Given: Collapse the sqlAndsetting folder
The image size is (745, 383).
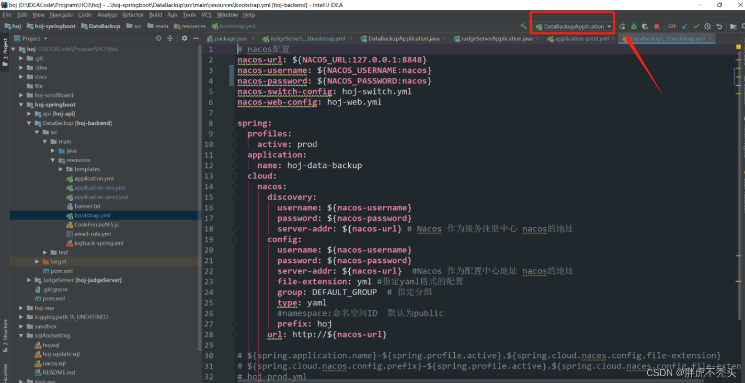Looking at the screenshot, I should click(x=21, y=335).
